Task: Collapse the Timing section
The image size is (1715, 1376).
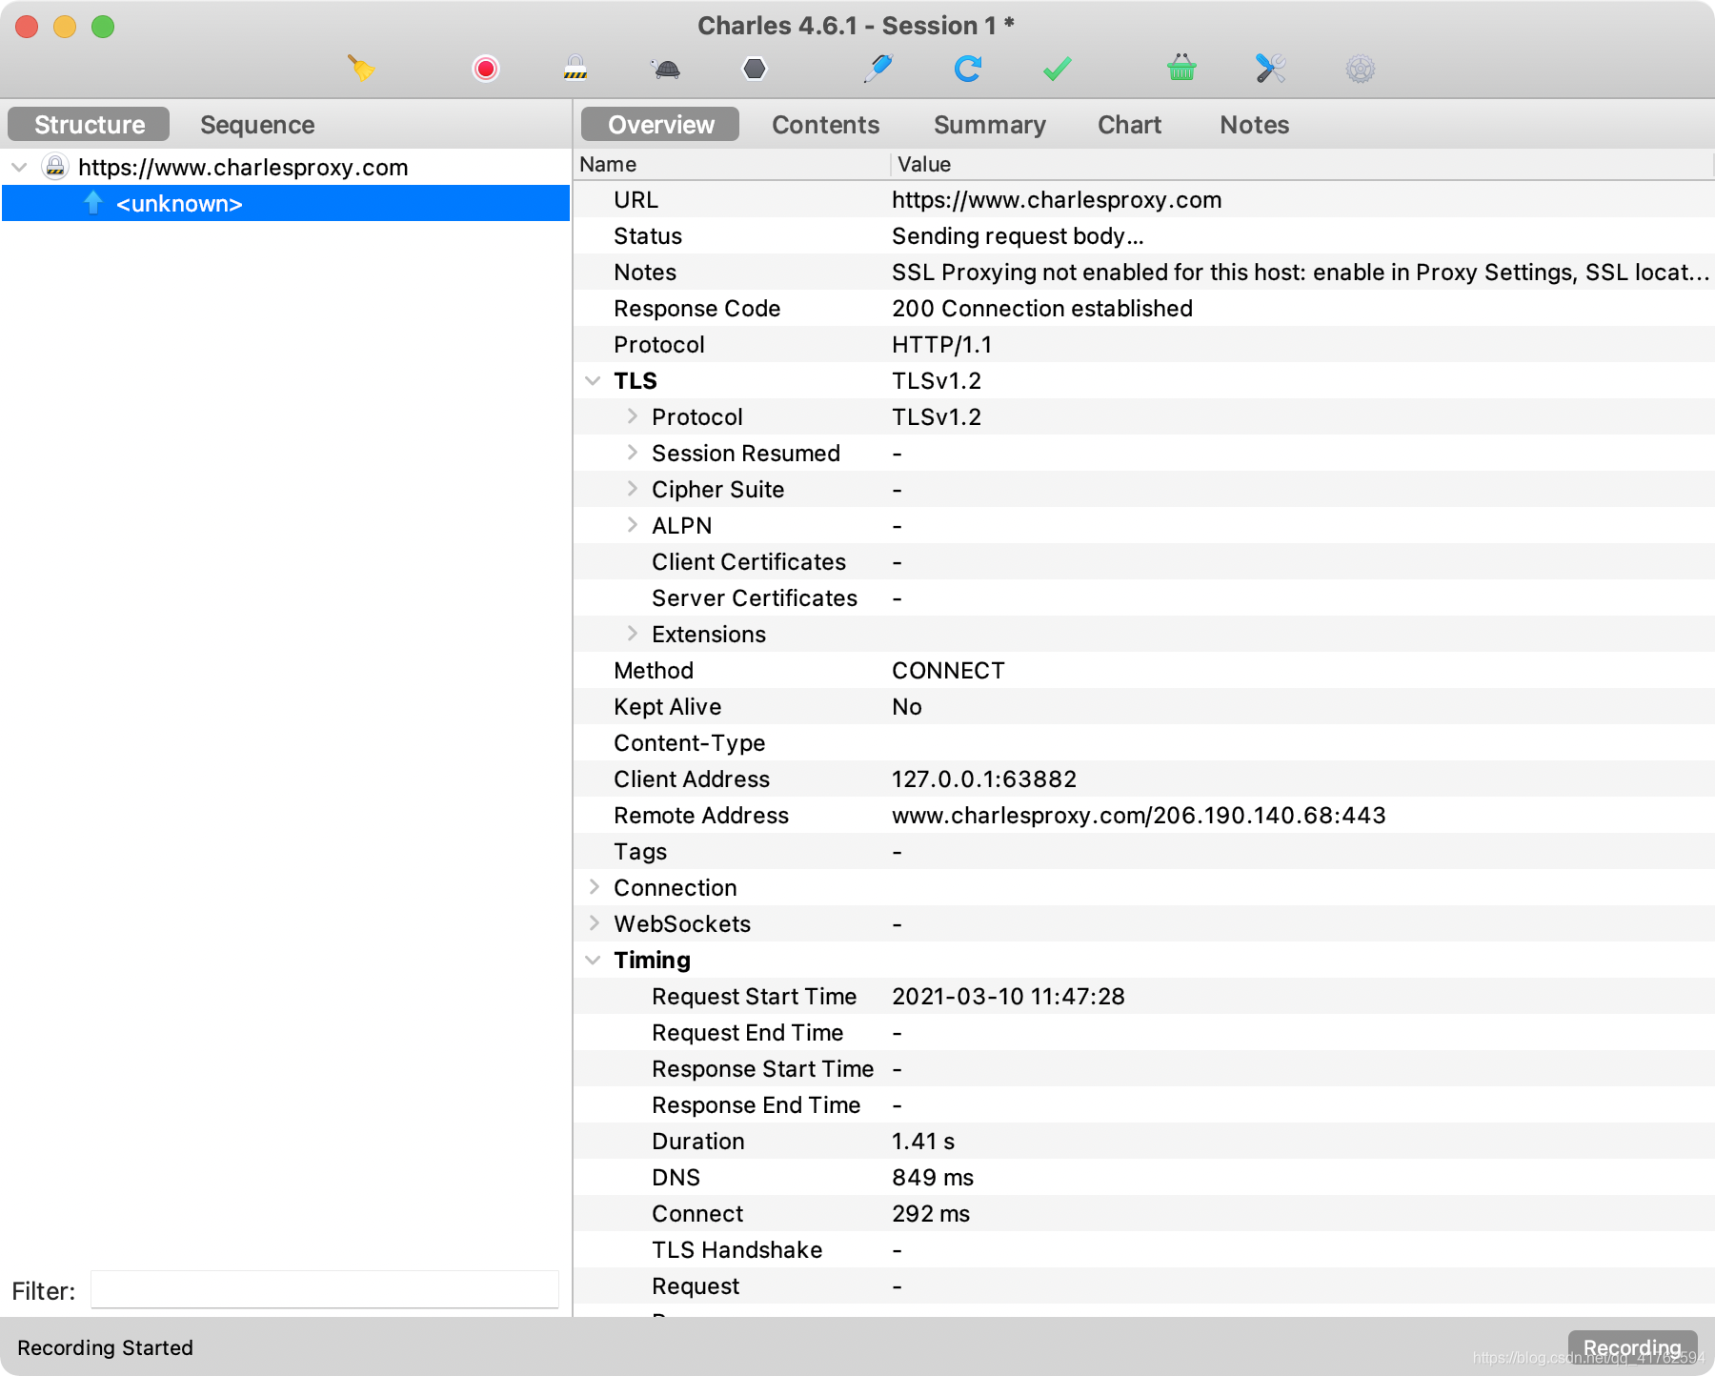Action: click(593, 961)
